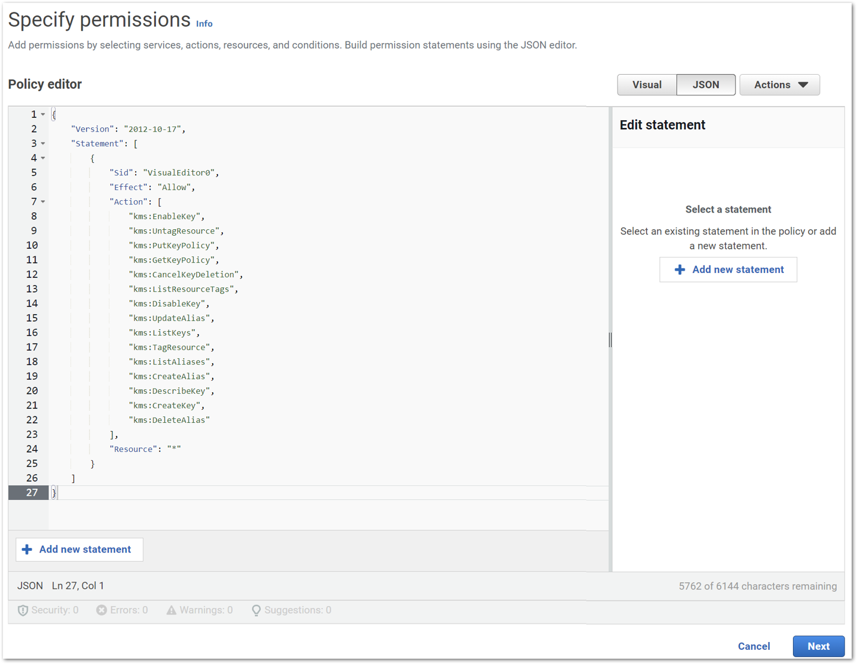Select line number 27 in the editor
The image size is (857, 664).
click(33, 492)
